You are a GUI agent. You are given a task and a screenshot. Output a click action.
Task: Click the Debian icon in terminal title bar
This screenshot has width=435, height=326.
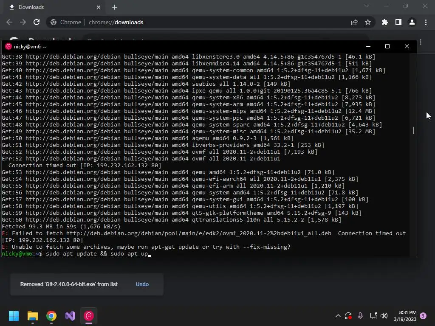point(8,46)
